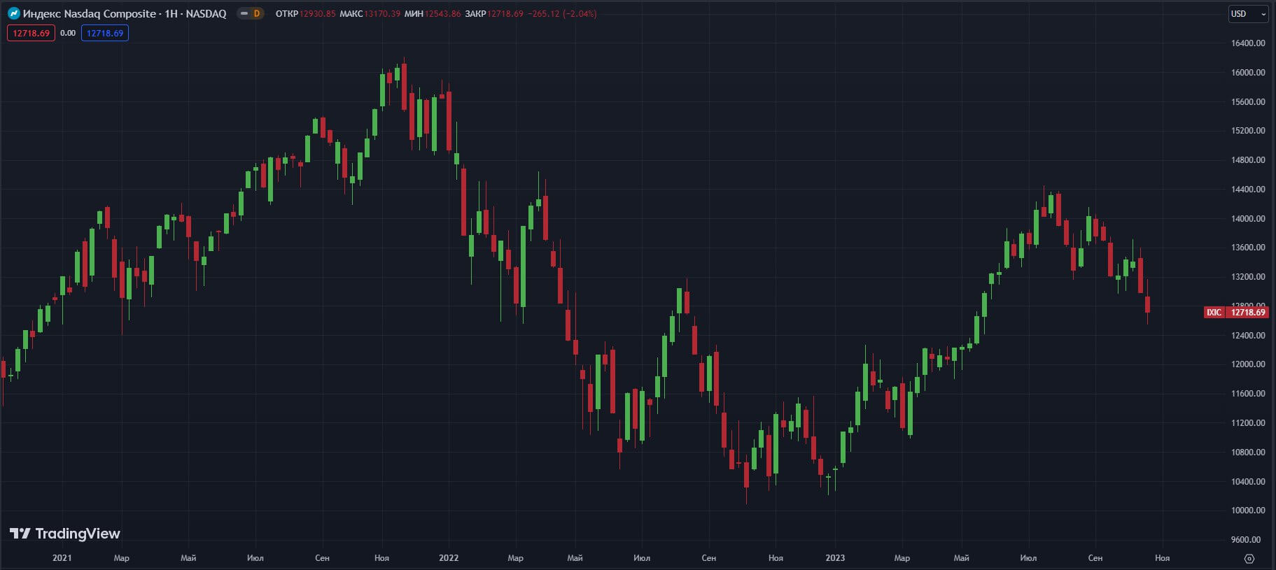The height and width of the screenshot is (570, 1276).
Task: Click the МИН low value 12543.86
Action: pos(442,13)
